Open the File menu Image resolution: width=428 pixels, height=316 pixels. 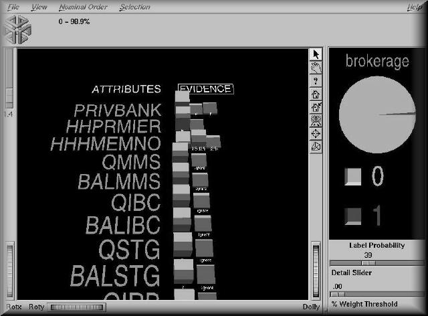point(13,7)
